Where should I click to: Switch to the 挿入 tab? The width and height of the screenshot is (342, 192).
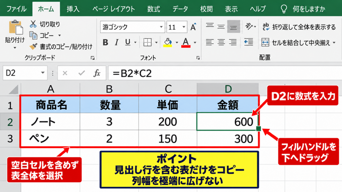73,9
